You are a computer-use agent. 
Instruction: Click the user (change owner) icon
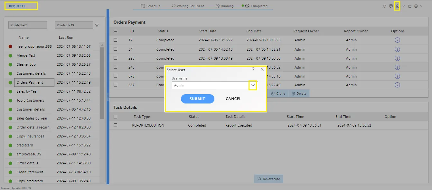pyautogui.click(x=397, y=6)
